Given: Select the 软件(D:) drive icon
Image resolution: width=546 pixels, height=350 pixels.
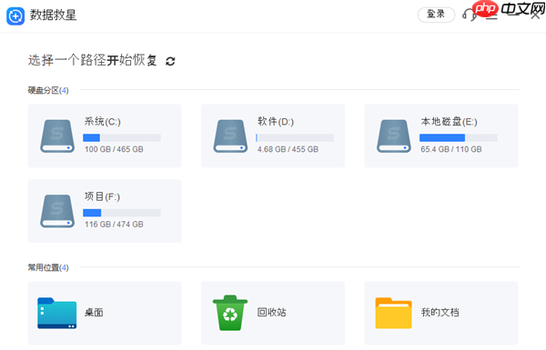Looking at the screenshot, I should coord(230,136).
